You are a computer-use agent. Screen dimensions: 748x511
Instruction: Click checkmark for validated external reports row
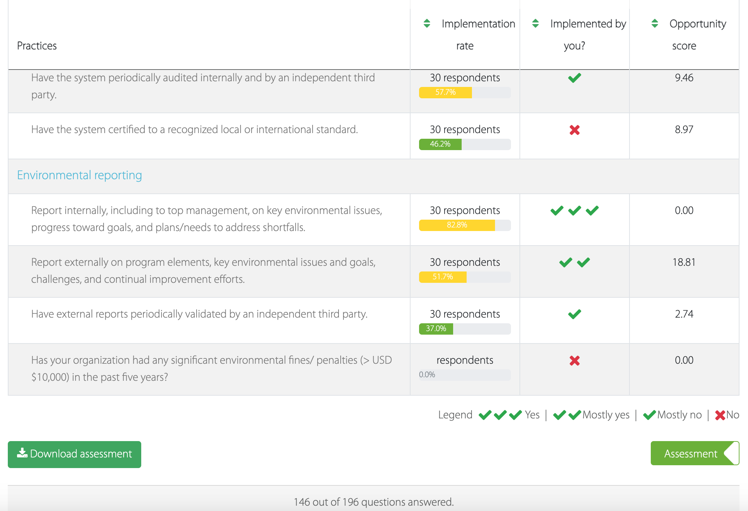[574, 314]
